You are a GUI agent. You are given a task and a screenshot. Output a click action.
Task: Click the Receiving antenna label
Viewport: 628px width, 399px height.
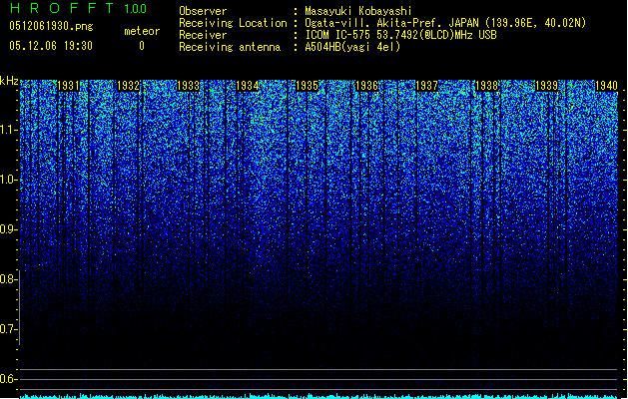(230, 47)
